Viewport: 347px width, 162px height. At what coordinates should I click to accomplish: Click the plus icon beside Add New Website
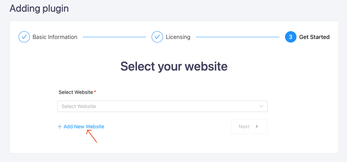[59, 127]
